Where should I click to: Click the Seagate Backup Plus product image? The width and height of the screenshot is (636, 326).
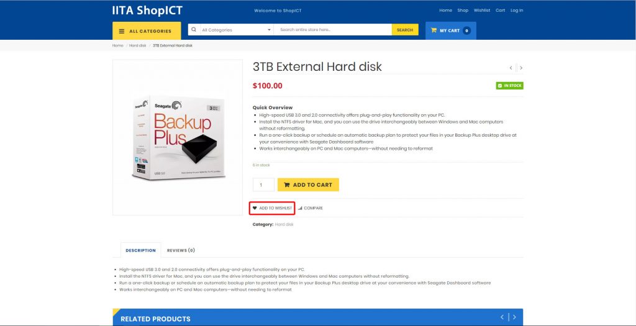[x=178, y=137]
